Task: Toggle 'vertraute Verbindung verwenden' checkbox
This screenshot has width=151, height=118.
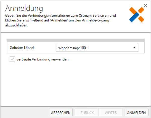Action: [x=12, y=59]
